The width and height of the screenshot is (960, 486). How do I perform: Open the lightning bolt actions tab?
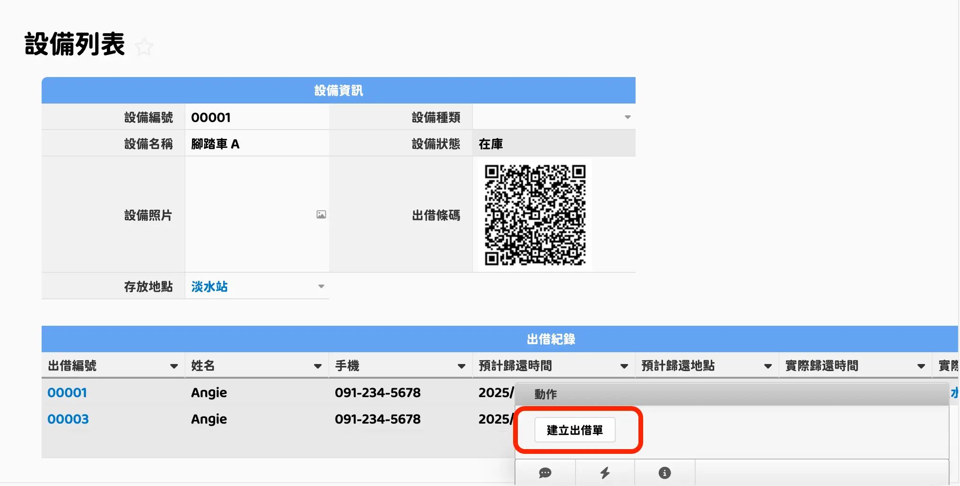click(x=605, y=473)
